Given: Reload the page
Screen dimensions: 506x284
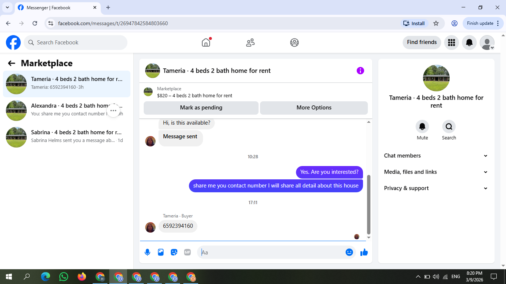Looking at the screenshot, I should (35, 23).
